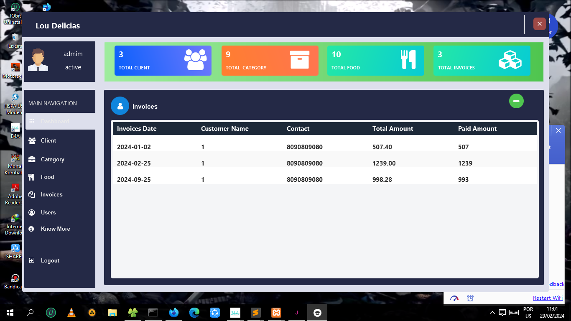
Task: Close the background popup window with X
Action: [558, 130]
